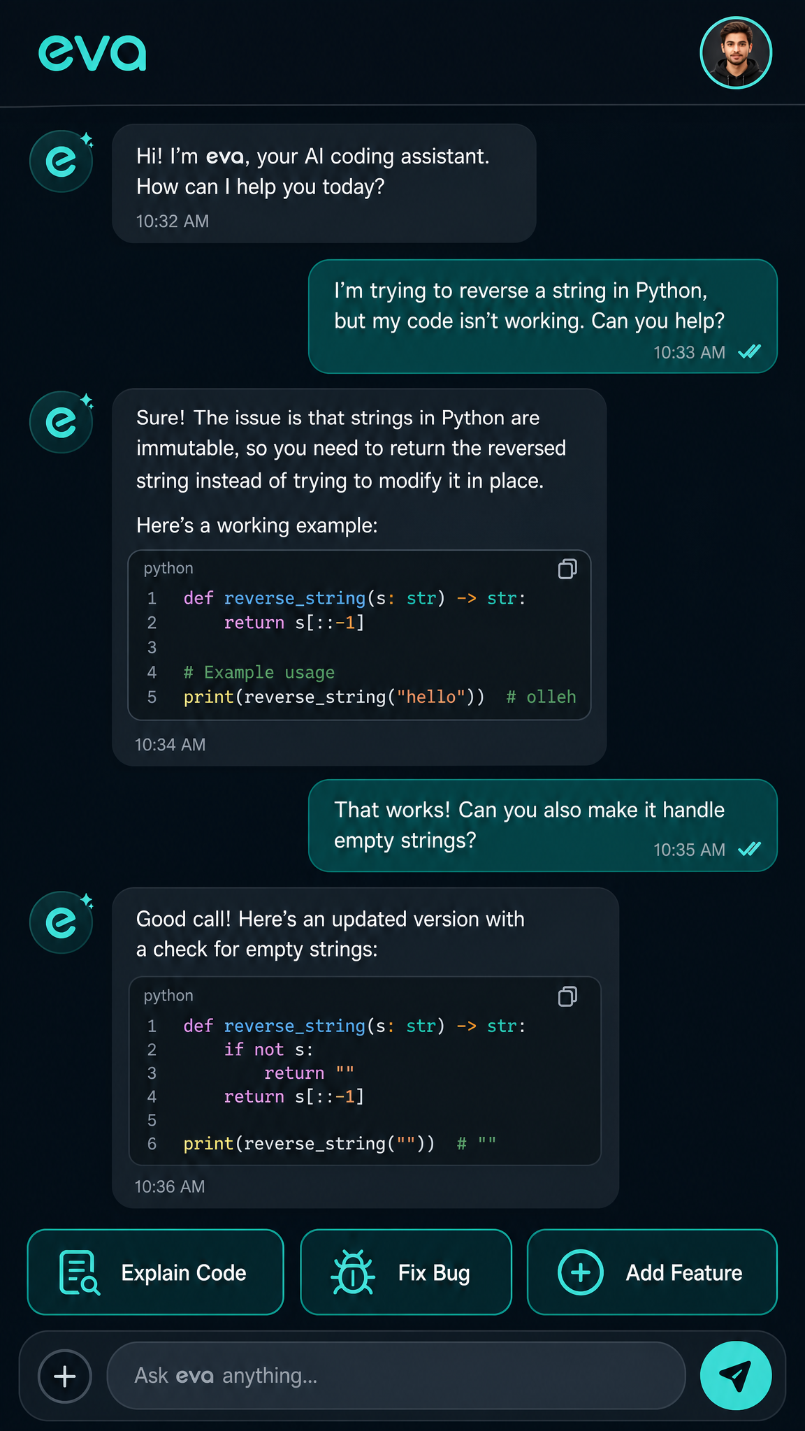Click eva avatar beside the 10:32 AM greeting

click(61, 161)
